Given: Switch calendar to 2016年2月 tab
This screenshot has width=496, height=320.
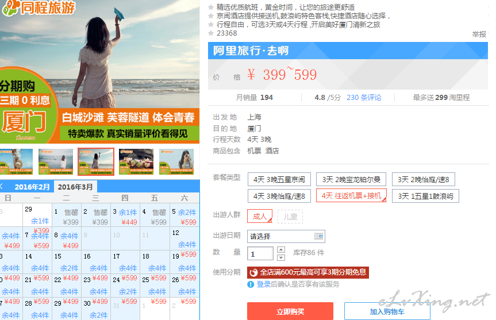Looking at the screenshot, I should [x=32, y=187].
